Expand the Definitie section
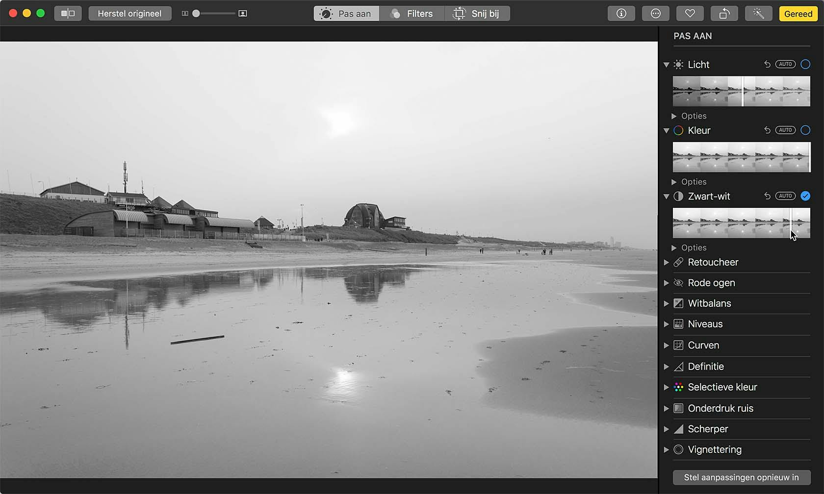824x494 pixels. point(666,367)
